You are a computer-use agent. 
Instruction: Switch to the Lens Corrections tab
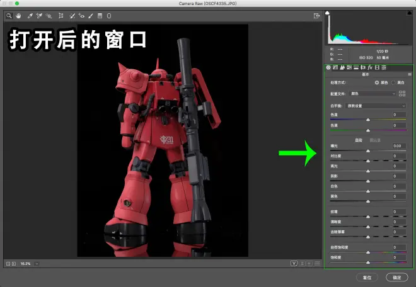363,67
